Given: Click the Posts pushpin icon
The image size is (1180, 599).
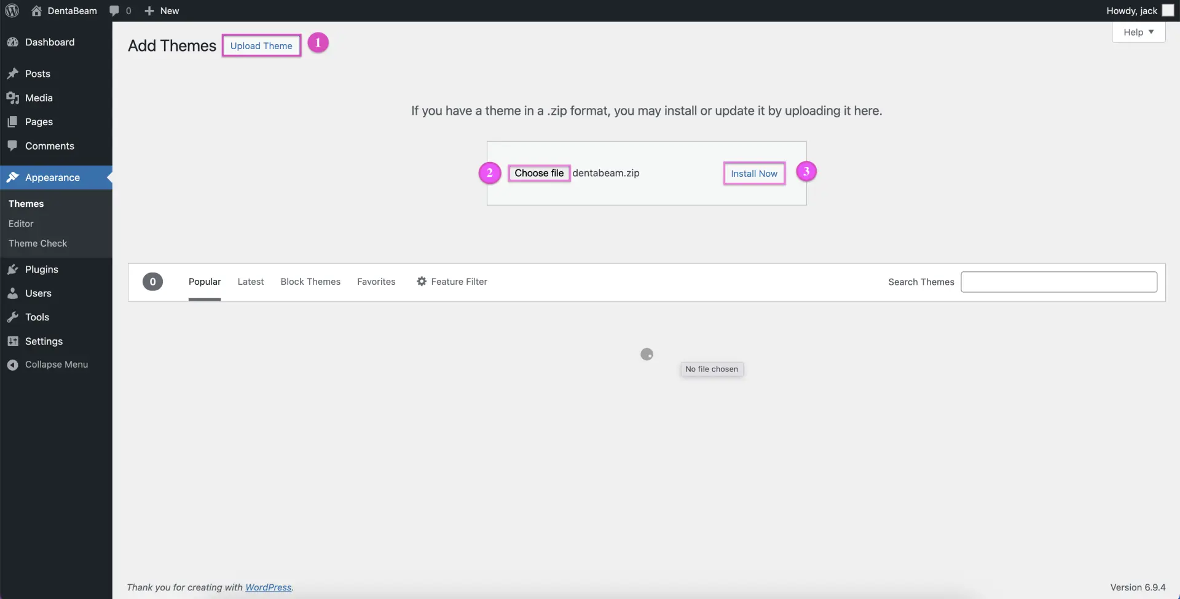Looking at the screenshot, I should pos(12,74).
